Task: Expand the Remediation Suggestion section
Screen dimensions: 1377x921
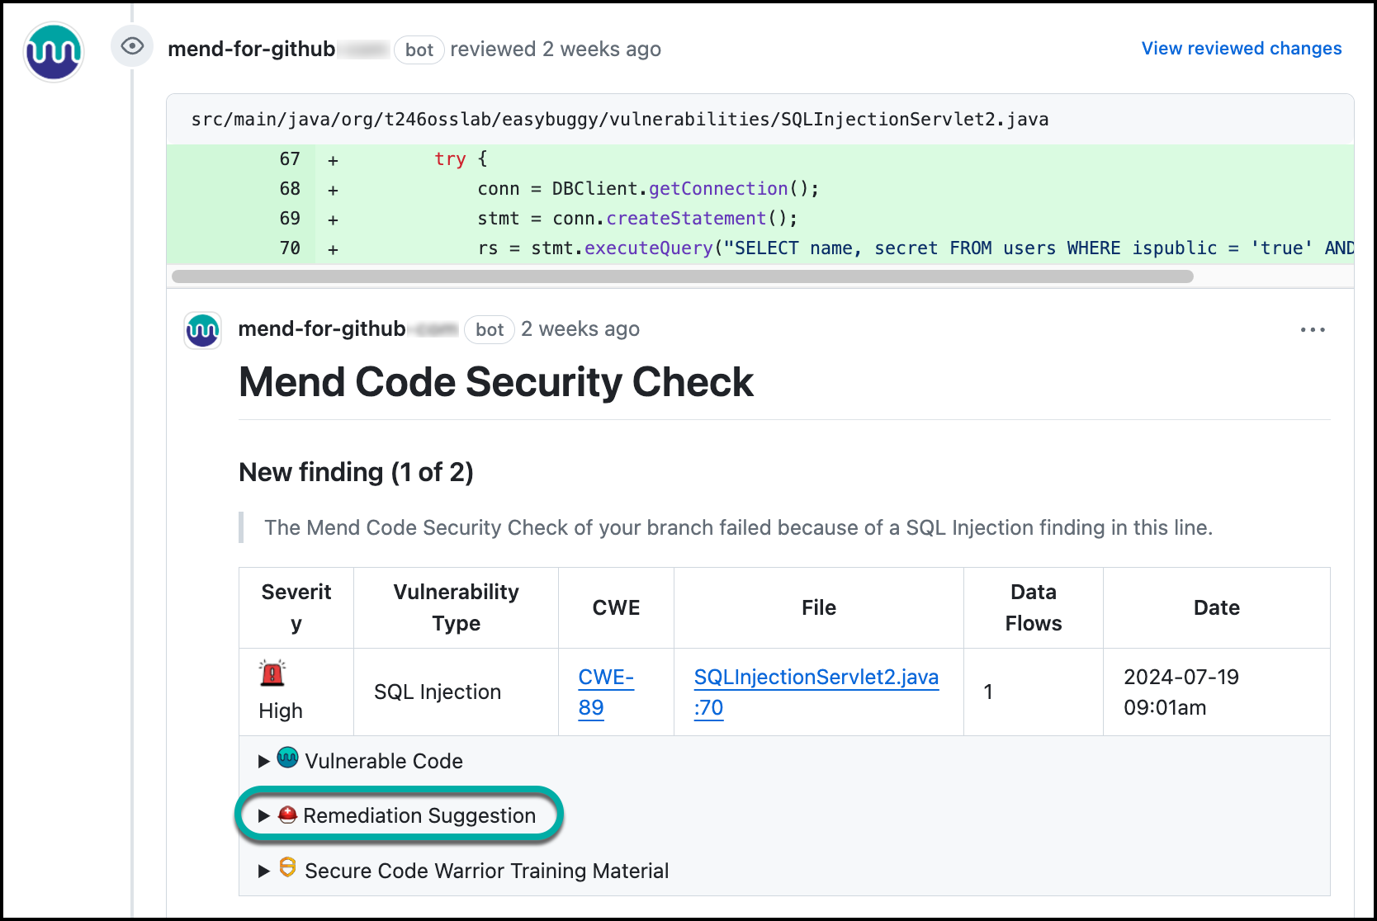Action: pos(419,816)
